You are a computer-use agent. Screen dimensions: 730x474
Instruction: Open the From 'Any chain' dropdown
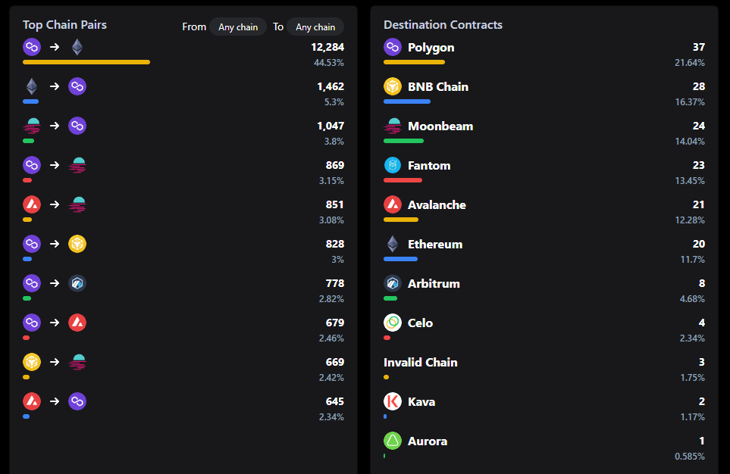[x=238, y=27]
